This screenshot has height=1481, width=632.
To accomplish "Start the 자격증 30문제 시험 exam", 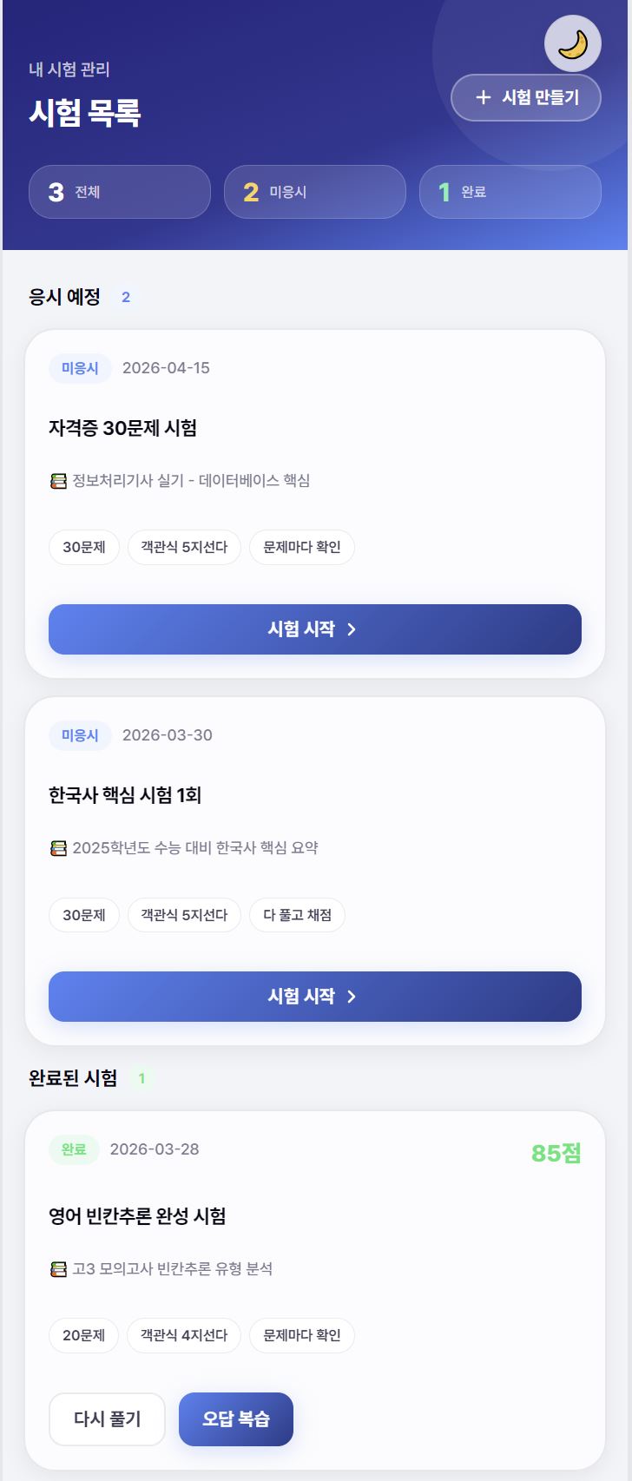I will [314, 629].
